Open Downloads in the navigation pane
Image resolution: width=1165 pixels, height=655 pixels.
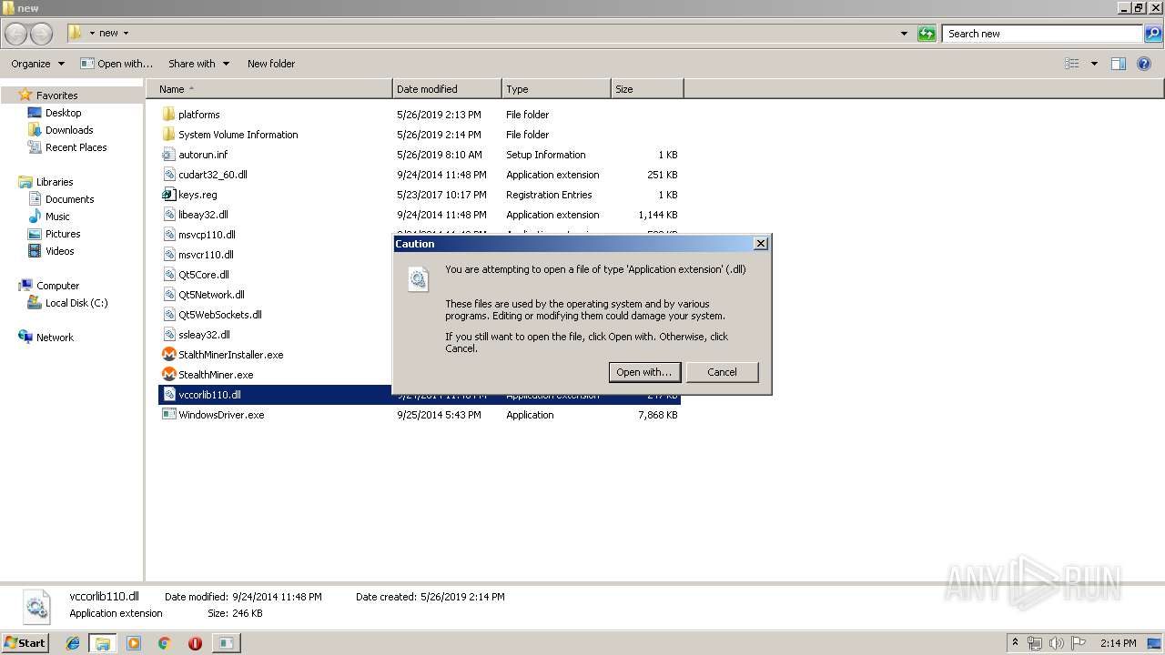click(69, 130)
